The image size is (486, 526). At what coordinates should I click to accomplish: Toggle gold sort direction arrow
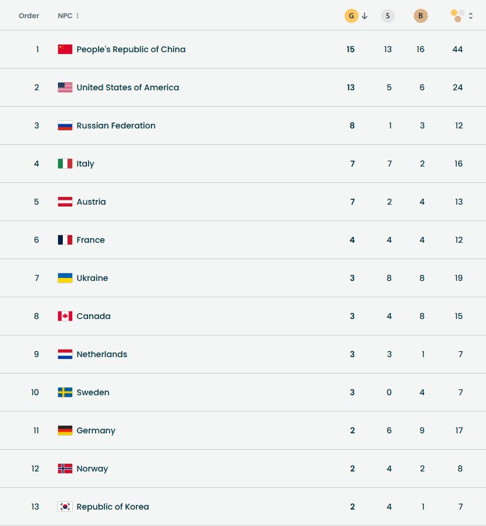coord(365,16)
